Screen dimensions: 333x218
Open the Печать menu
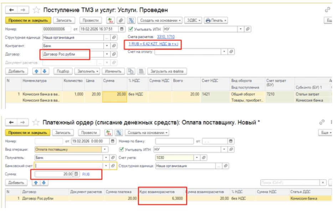tap(216, 21)
